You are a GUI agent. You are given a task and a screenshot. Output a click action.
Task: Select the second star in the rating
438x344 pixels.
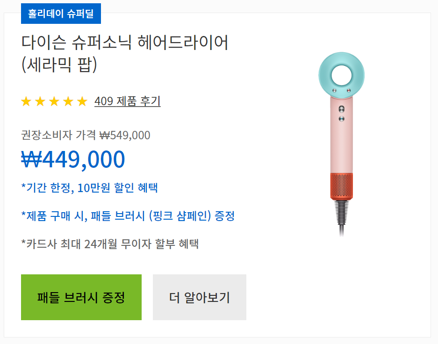(40, 101)
